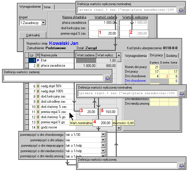The image size is (189, 171).
Task: Click the S icon in premia regul.% zas. row
Action: click(x=38, y=112)
